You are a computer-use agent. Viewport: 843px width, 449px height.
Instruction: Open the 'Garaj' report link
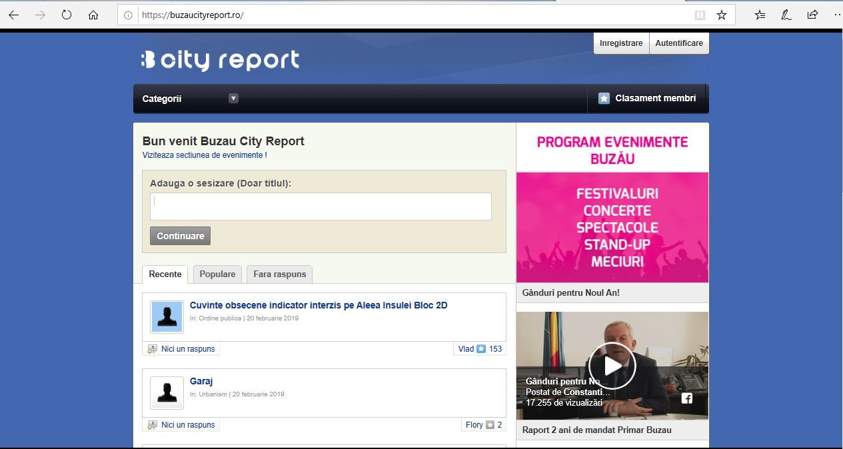[201, 380]
